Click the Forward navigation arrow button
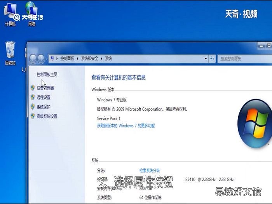Image resolution: width=272 pixels, height=204 pixels. [x=41, y=59]
